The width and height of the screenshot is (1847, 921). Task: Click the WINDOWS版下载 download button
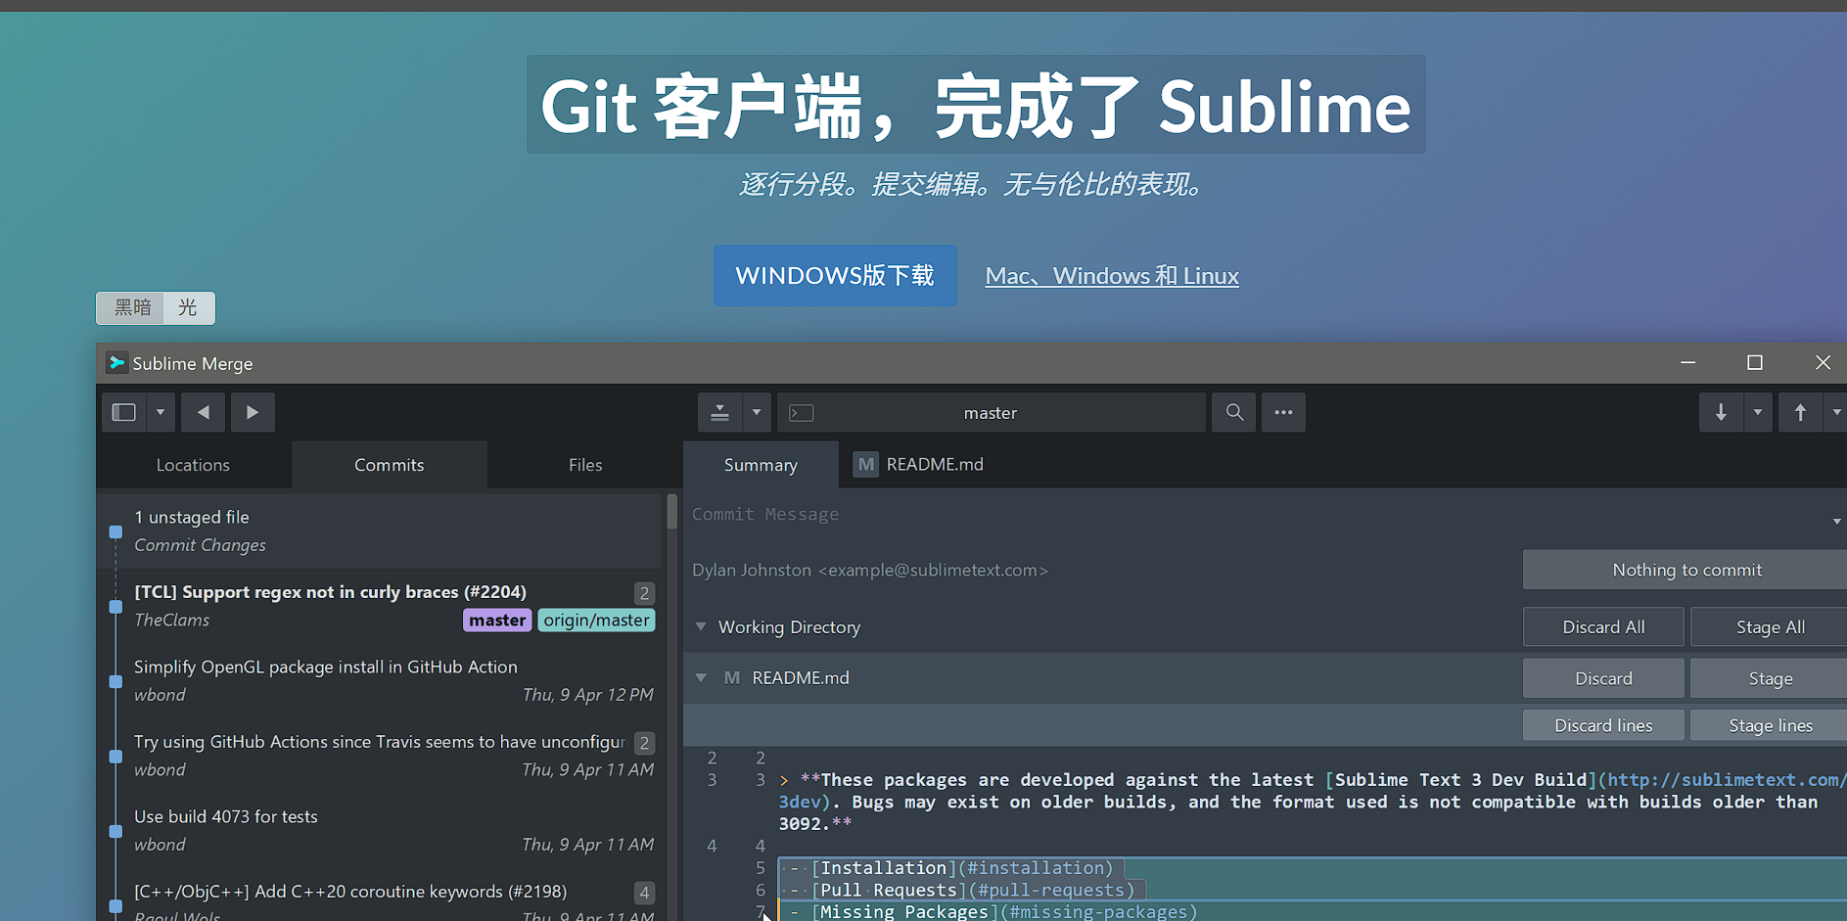click(x=835, y=275)
